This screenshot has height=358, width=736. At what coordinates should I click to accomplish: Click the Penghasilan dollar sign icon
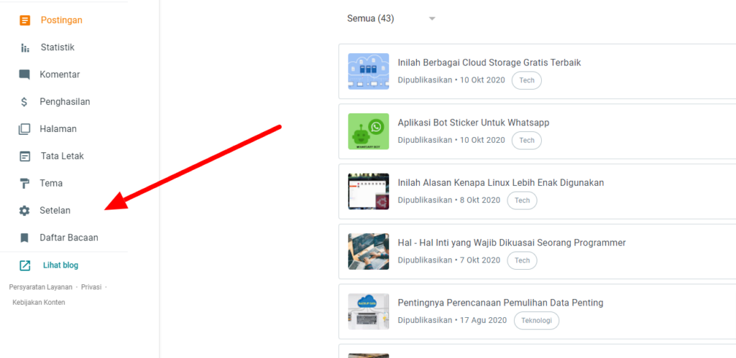pos(25,102)
